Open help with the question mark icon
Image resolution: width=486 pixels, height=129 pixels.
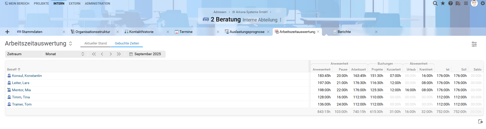450,3
